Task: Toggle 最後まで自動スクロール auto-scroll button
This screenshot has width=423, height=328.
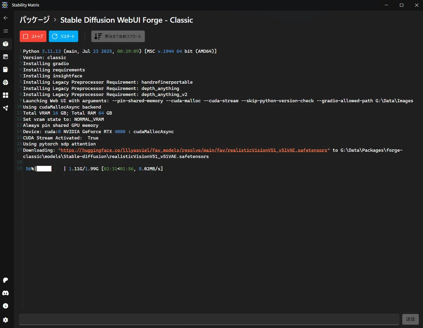Action: click(x=118, y=37)
